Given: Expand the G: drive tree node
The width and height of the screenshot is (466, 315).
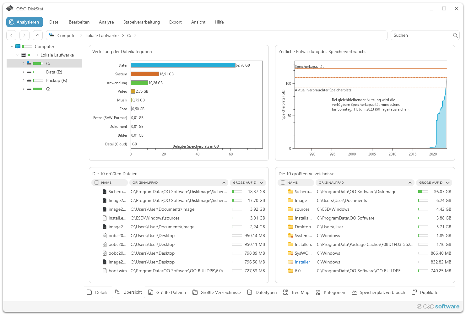Looking at the screenshot, I should click(24, 89).
